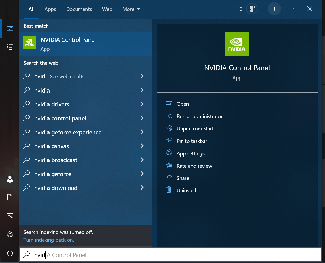Run NVIDIA Control Panel as administrator

point(199,116)
